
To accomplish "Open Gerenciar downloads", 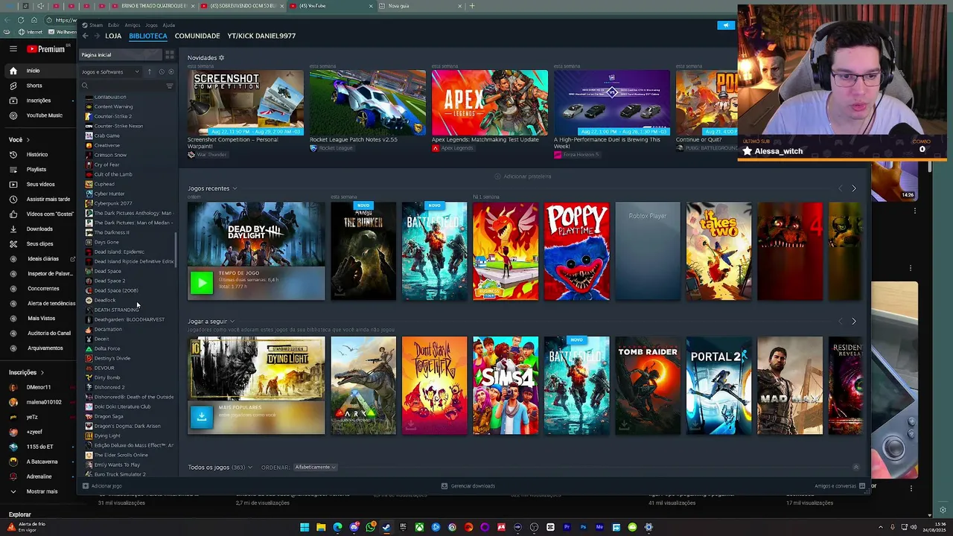I will coord(468,486).
